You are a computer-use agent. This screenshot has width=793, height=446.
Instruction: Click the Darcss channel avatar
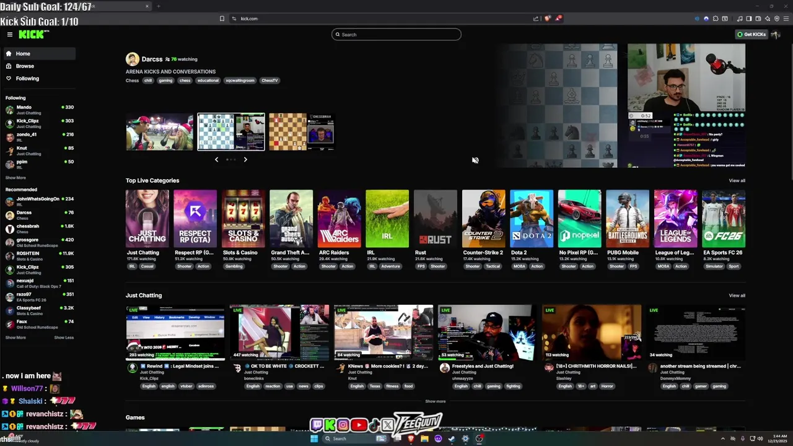point(132,59)
